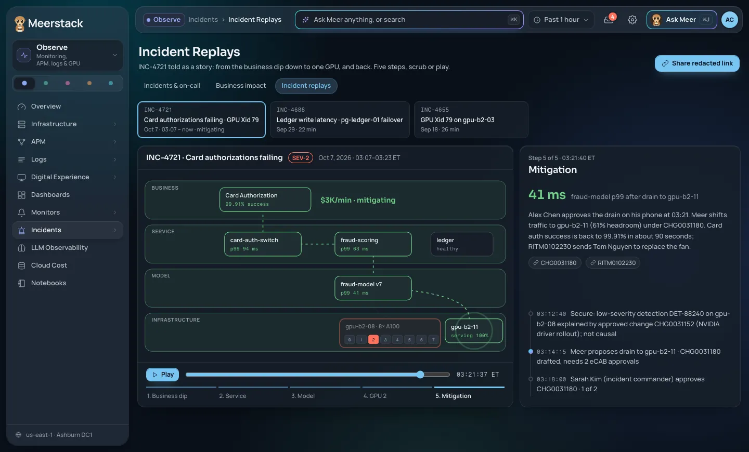Click the replay scrubber handle
749x452 pixels.
pyautogui.click(x=420, y=375)
